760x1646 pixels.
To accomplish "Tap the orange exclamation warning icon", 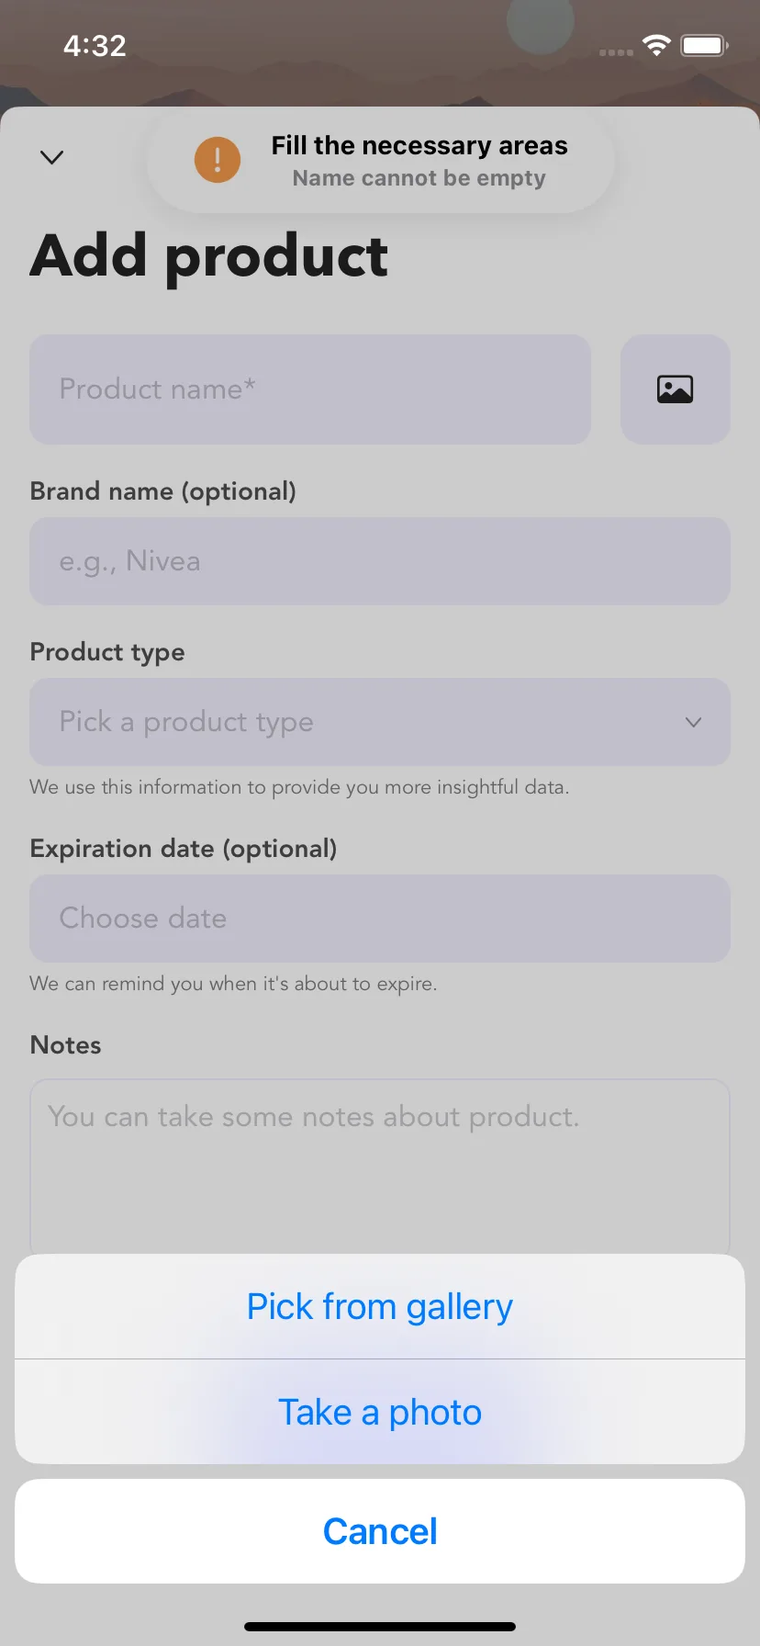I will tap(218, 160).
